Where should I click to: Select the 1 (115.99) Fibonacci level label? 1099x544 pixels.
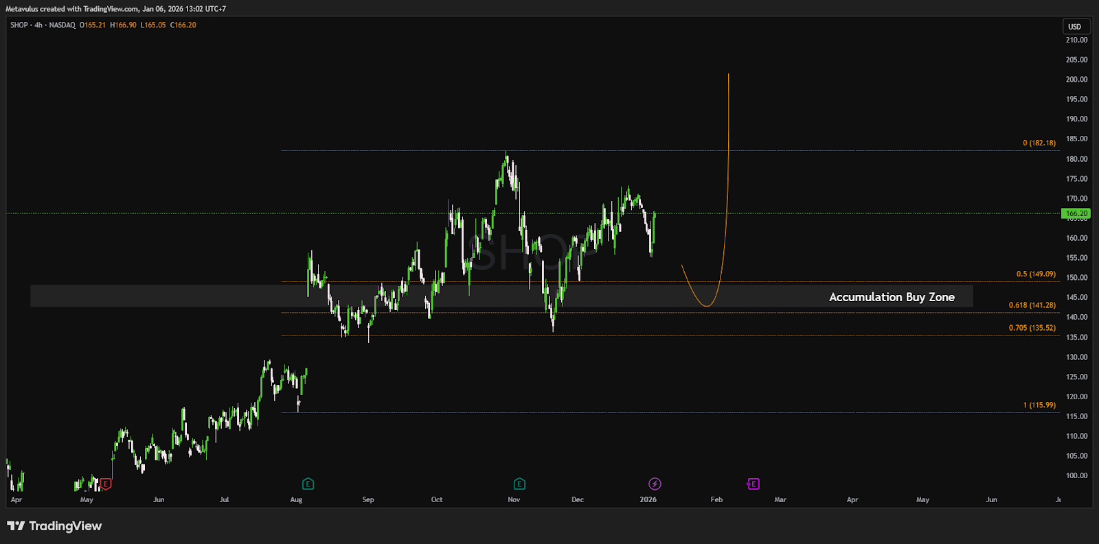pos(1039,405)
